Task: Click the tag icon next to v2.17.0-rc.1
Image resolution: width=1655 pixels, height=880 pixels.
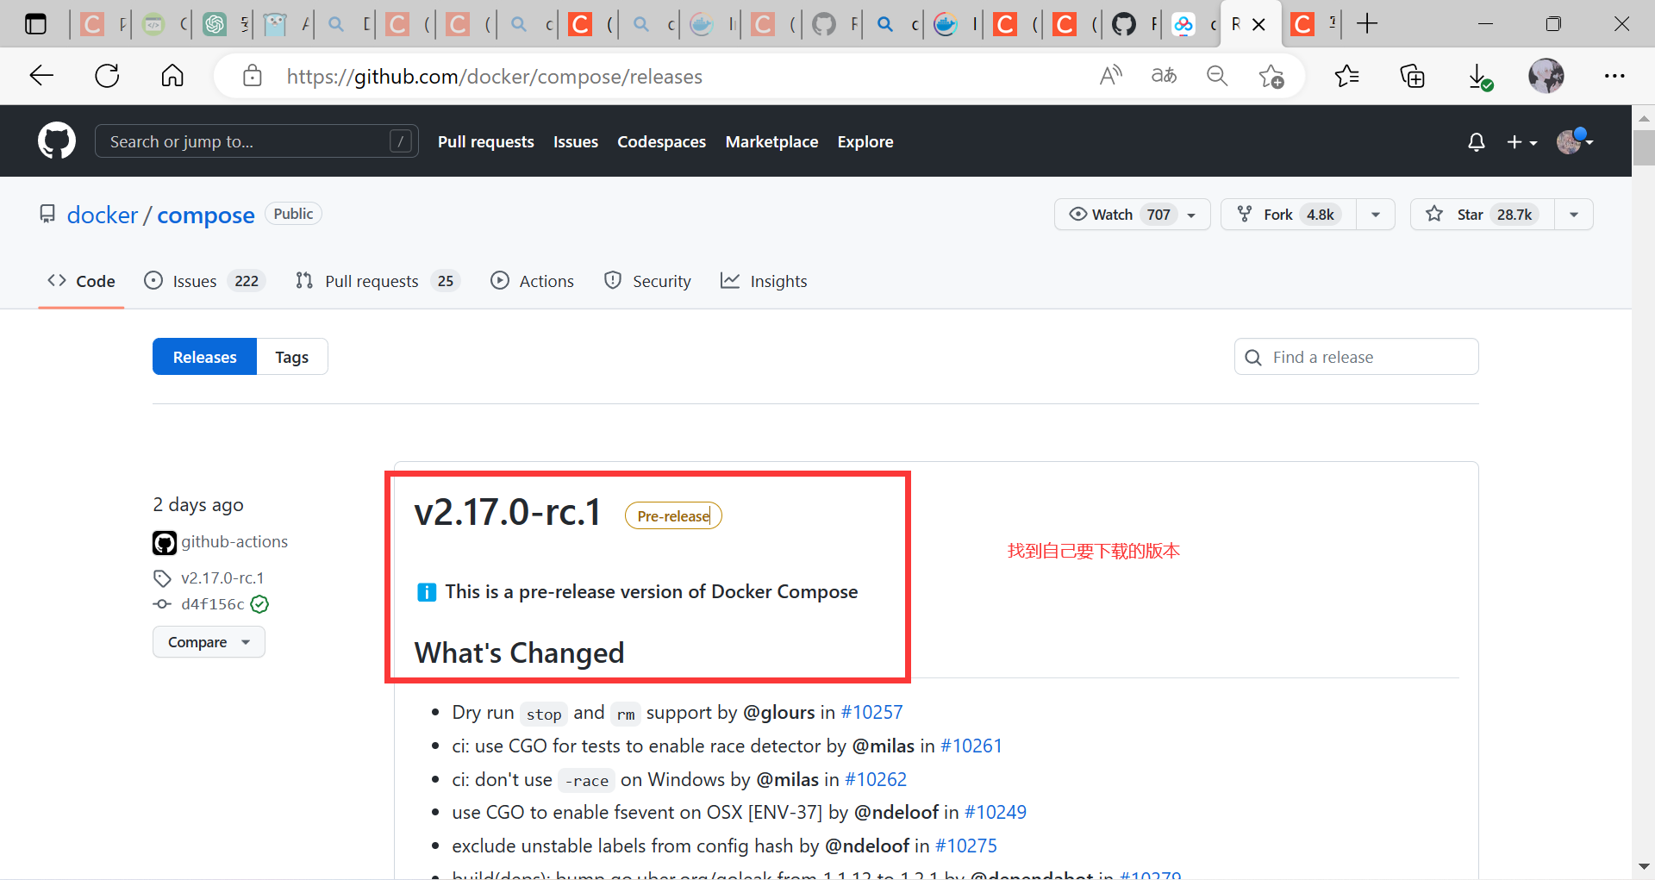Action: coord(162,578)
